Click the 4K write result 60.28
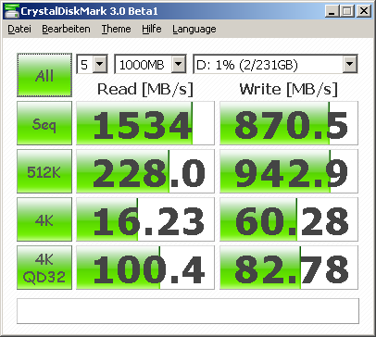376x337 pixels. 289,219
